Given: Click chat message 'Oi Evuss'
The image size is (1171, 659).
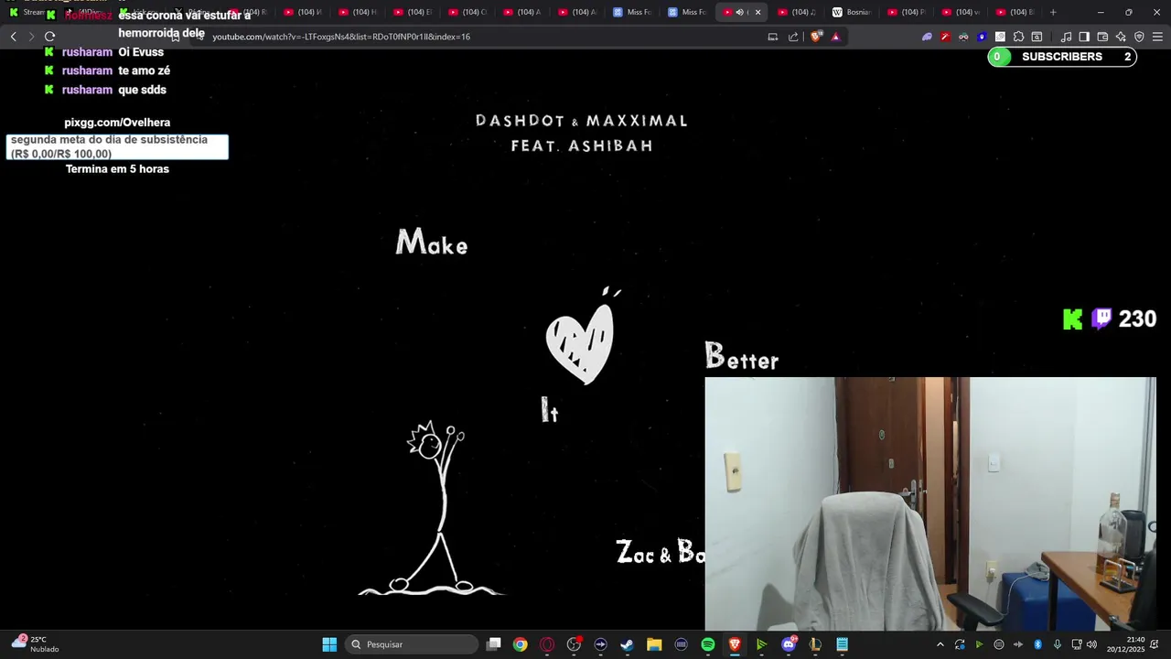Looking at the screenshot, I should pyautogui.click(x=141, y=52).
